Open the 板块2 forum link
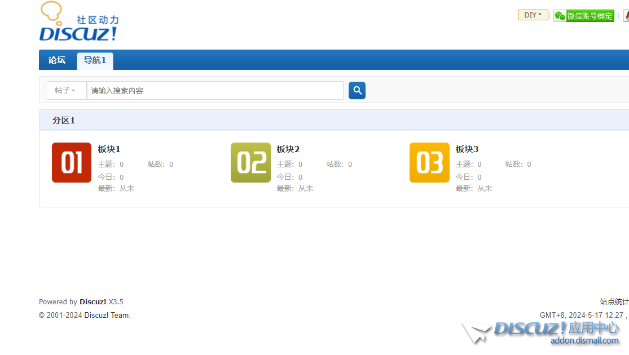Image resolution: width=629 pixels, height=355 pixels. [288, 149]
